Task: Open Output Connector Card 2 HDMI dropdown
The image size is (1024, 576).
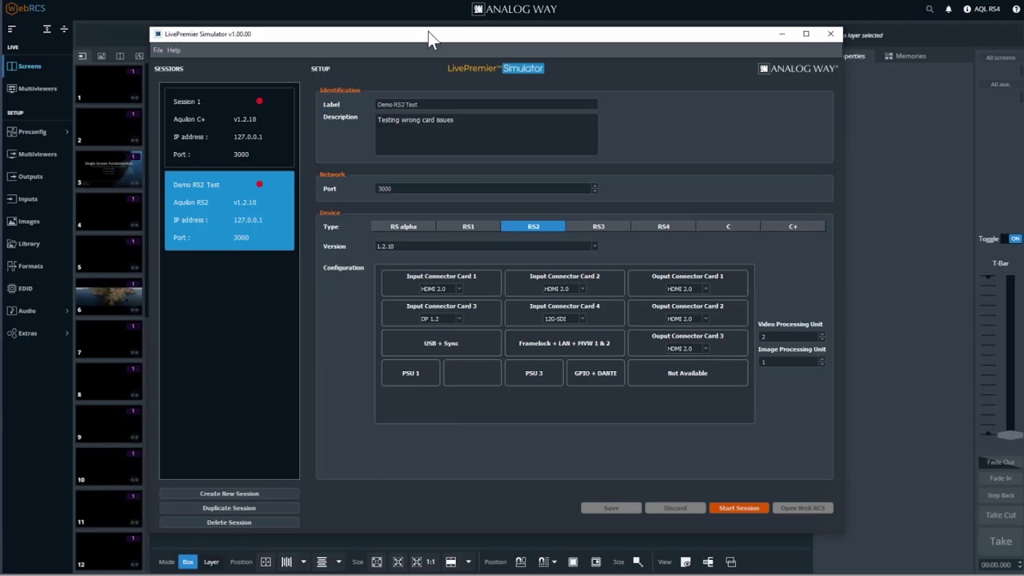Action: coord(687,318)
